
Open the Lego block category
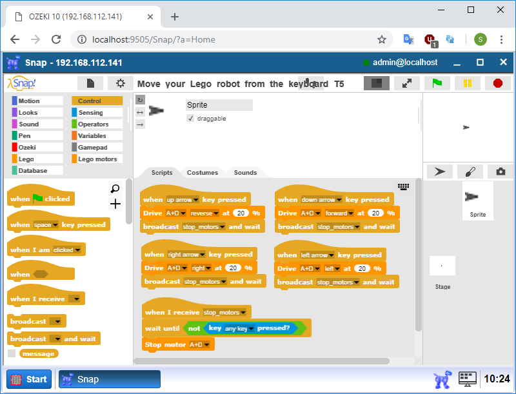pos(37,159)
